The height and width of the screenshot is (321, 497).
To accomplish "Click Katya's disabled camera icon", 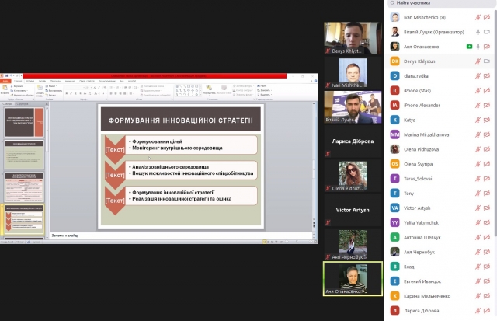I will click(487, 120).
